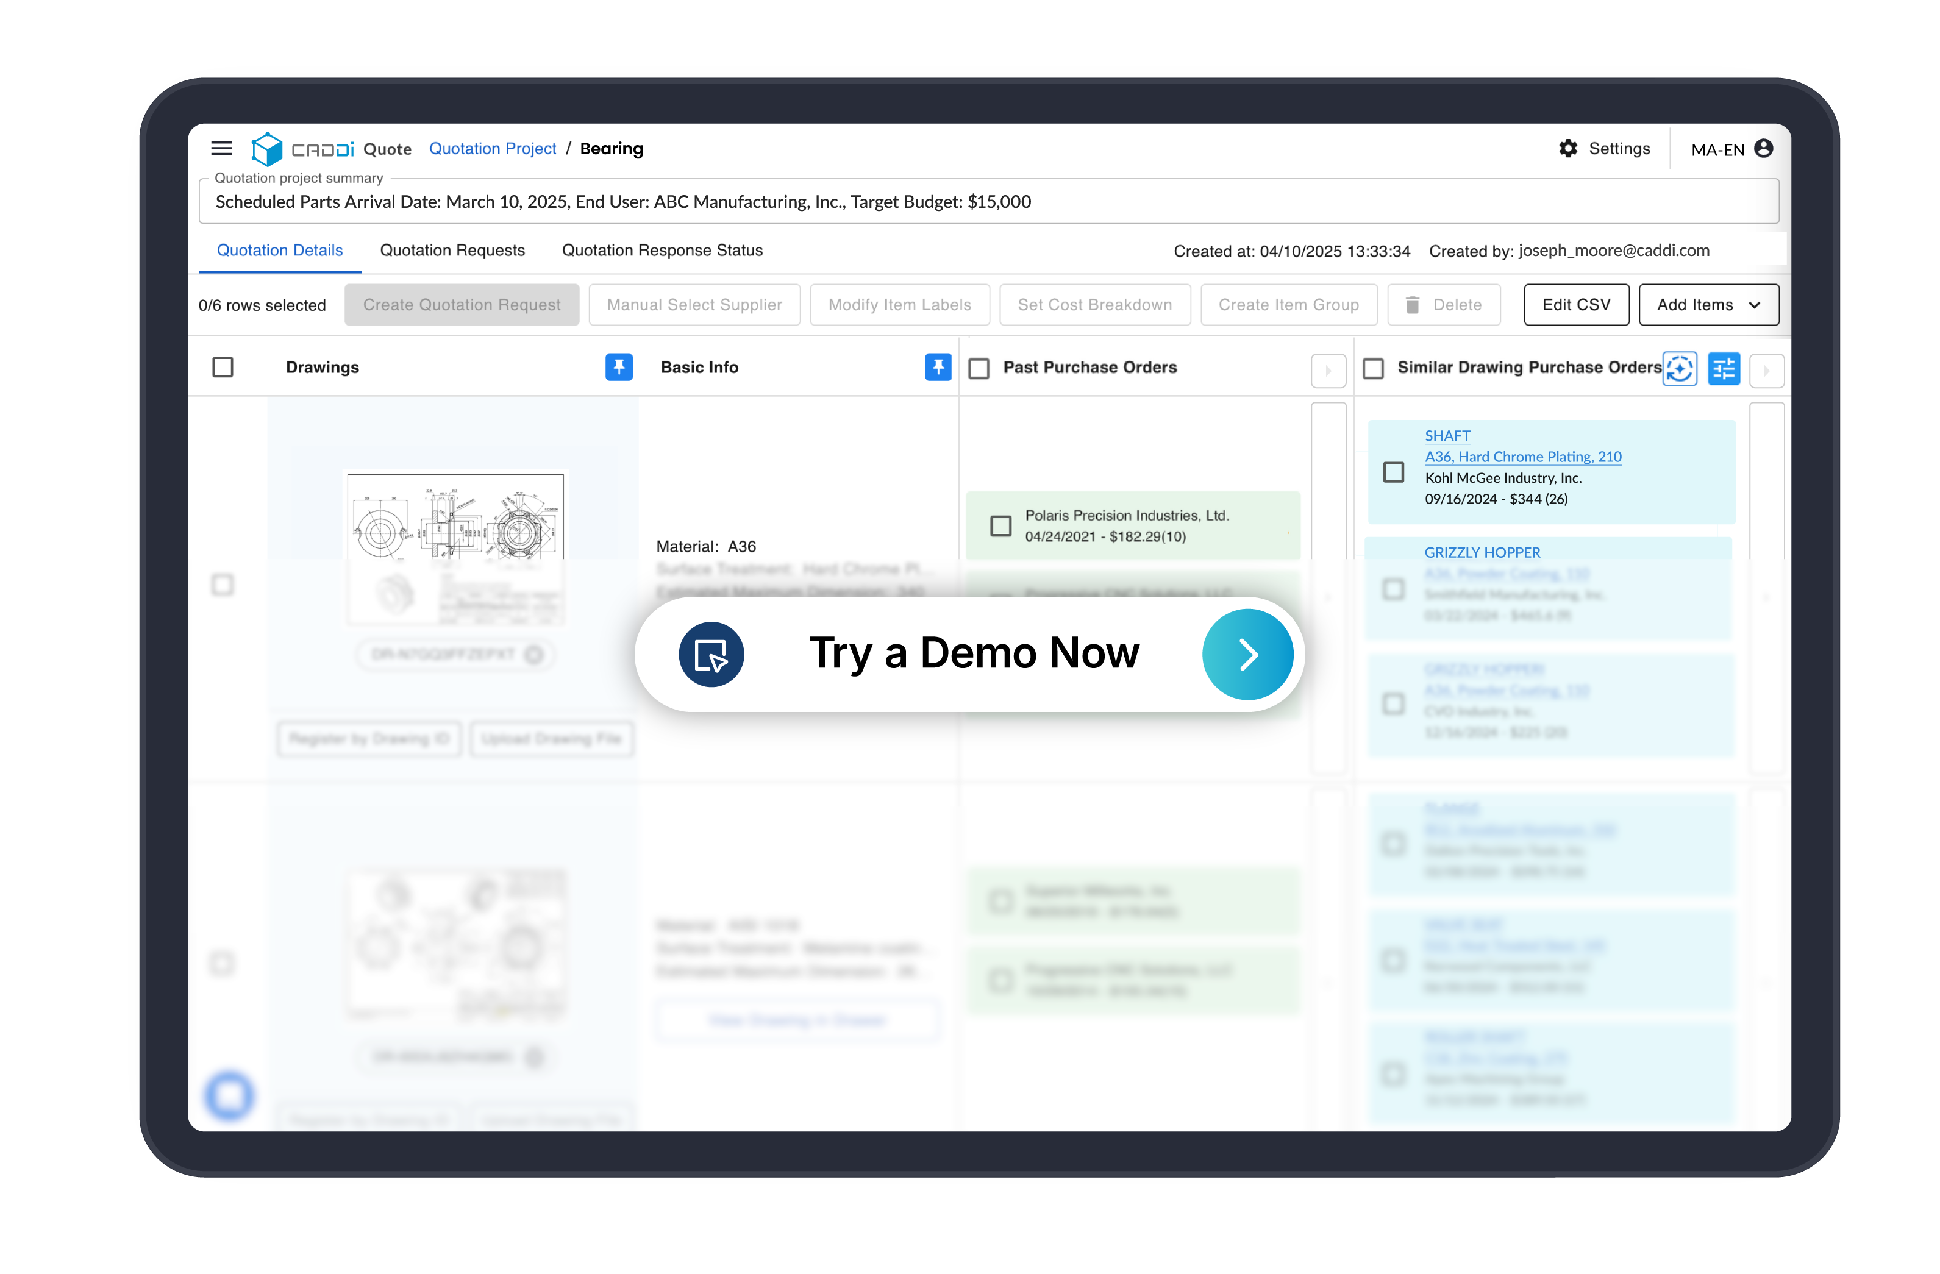Switch to the Quotation Requests tab
Screen dimensions: 1940x1274
tap(452, 251)
